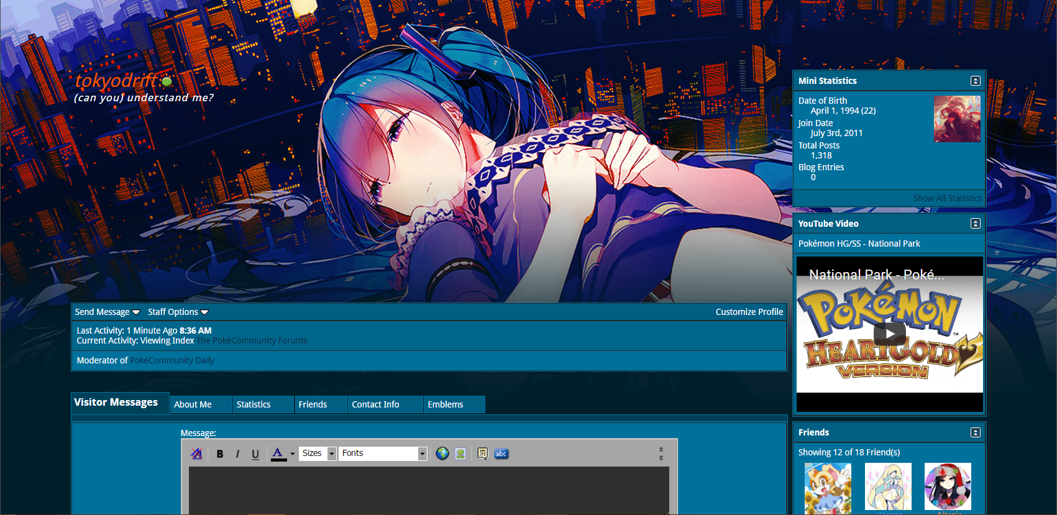Toggle italic formatting in message editor
This screenshot has height=515, width=1057.
point(237,454)
